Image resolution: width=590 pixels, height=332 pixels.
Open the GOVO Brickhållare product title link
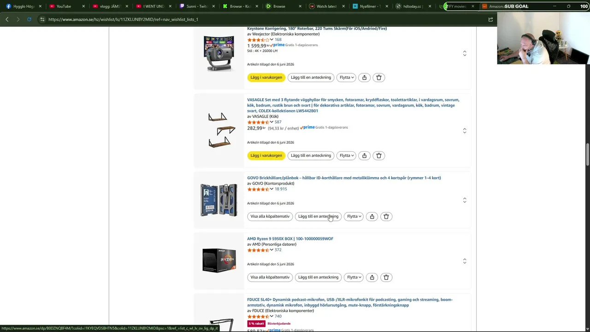click(x=344, y=178)
